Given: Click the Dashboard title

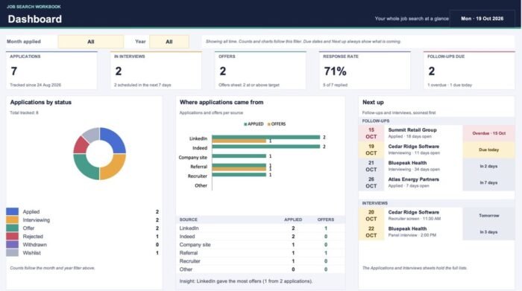Looking at the screenshot, I should (x=34, y=19).
